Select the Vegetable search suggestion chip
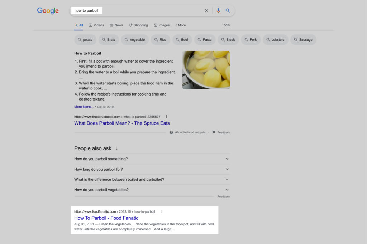Image resolution: width=367 pixels, height=244 pixels. point(135,40)
